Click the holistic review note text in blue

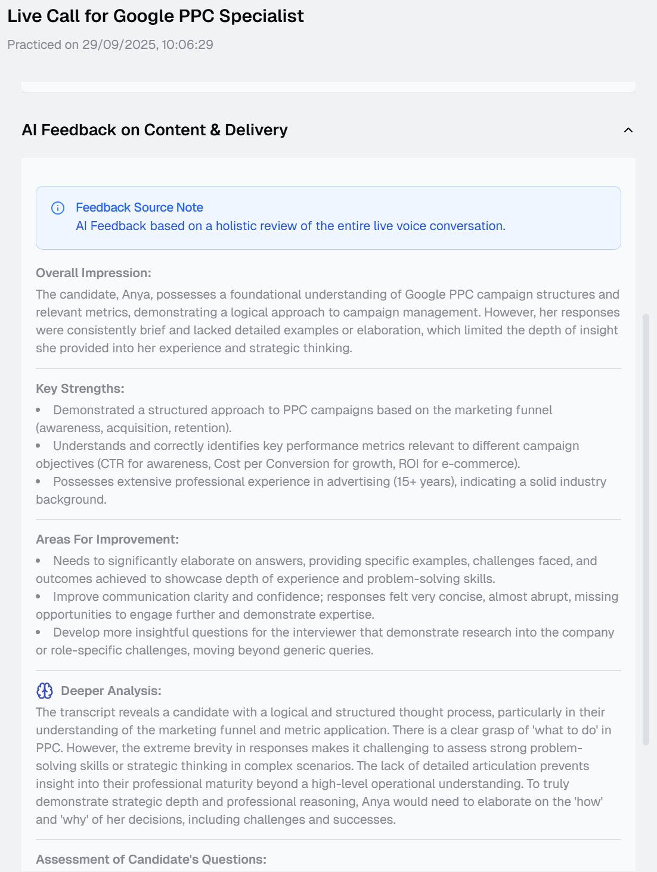pyautogui.click(x=290, y=226)
